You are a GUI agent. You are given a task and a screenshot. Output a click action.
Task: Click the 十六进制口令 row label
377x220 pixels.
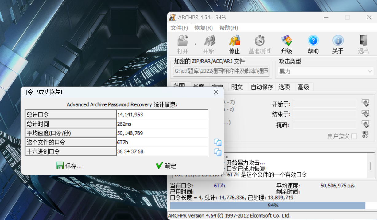pyautogui.click(x=71, y=151)
